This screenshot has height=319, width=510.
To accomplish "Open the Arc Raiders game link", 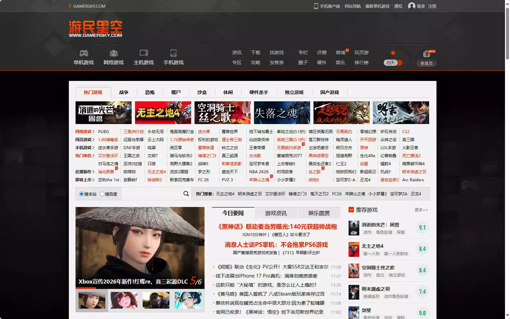I will coord(413,180).
